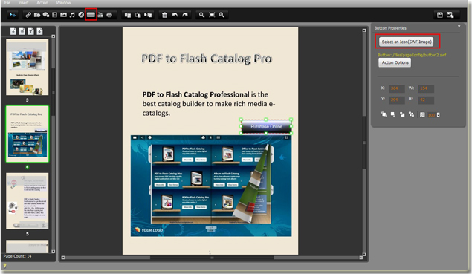Add a callout with the speech bubble icon

pos(46,15)
